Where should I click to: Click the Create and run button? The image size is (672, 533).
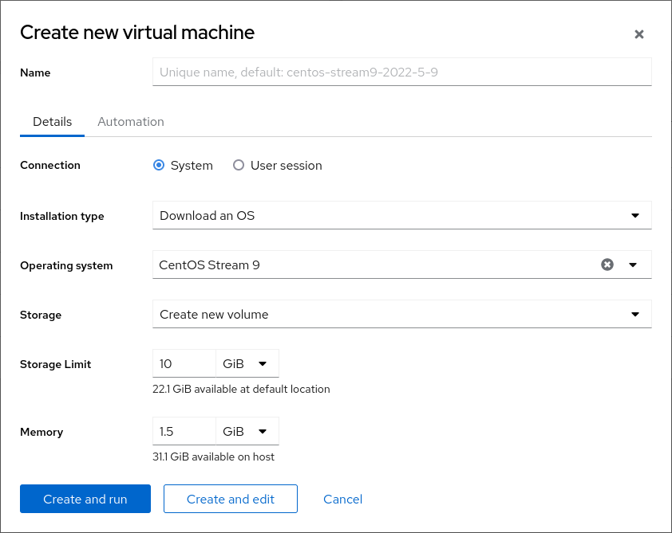pos(85,499)
